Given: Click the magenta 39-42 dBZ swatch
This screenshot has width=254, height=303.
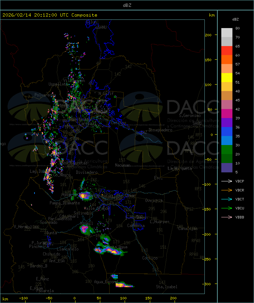Looking at the screenshot, I should [x=227, y=113].
